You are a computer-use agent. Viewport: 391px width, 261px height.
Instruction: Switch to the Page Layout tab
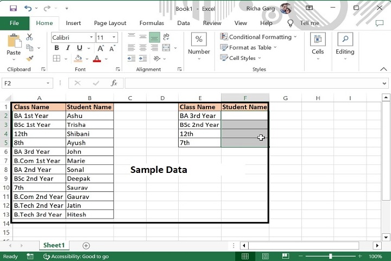110,23
